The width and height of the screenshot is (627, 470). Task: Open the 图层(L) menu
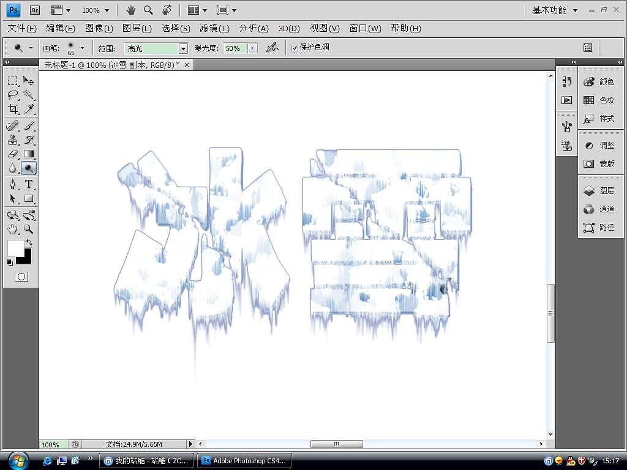137,28
